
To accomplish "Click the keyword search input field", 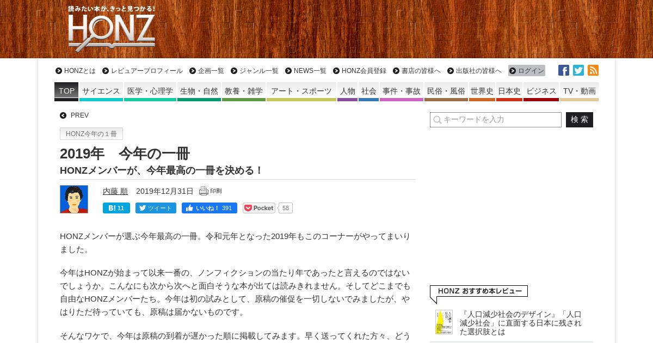I will 496,120.
